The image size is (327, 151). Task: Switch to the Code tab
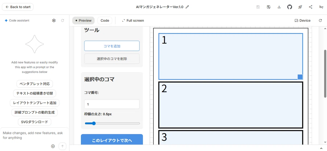105,20
